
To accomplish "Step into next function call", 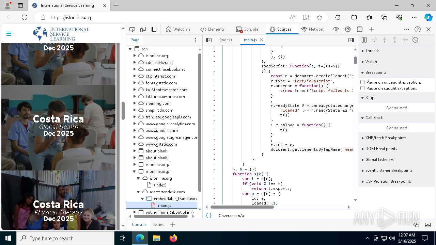I will tap(385, 40).
